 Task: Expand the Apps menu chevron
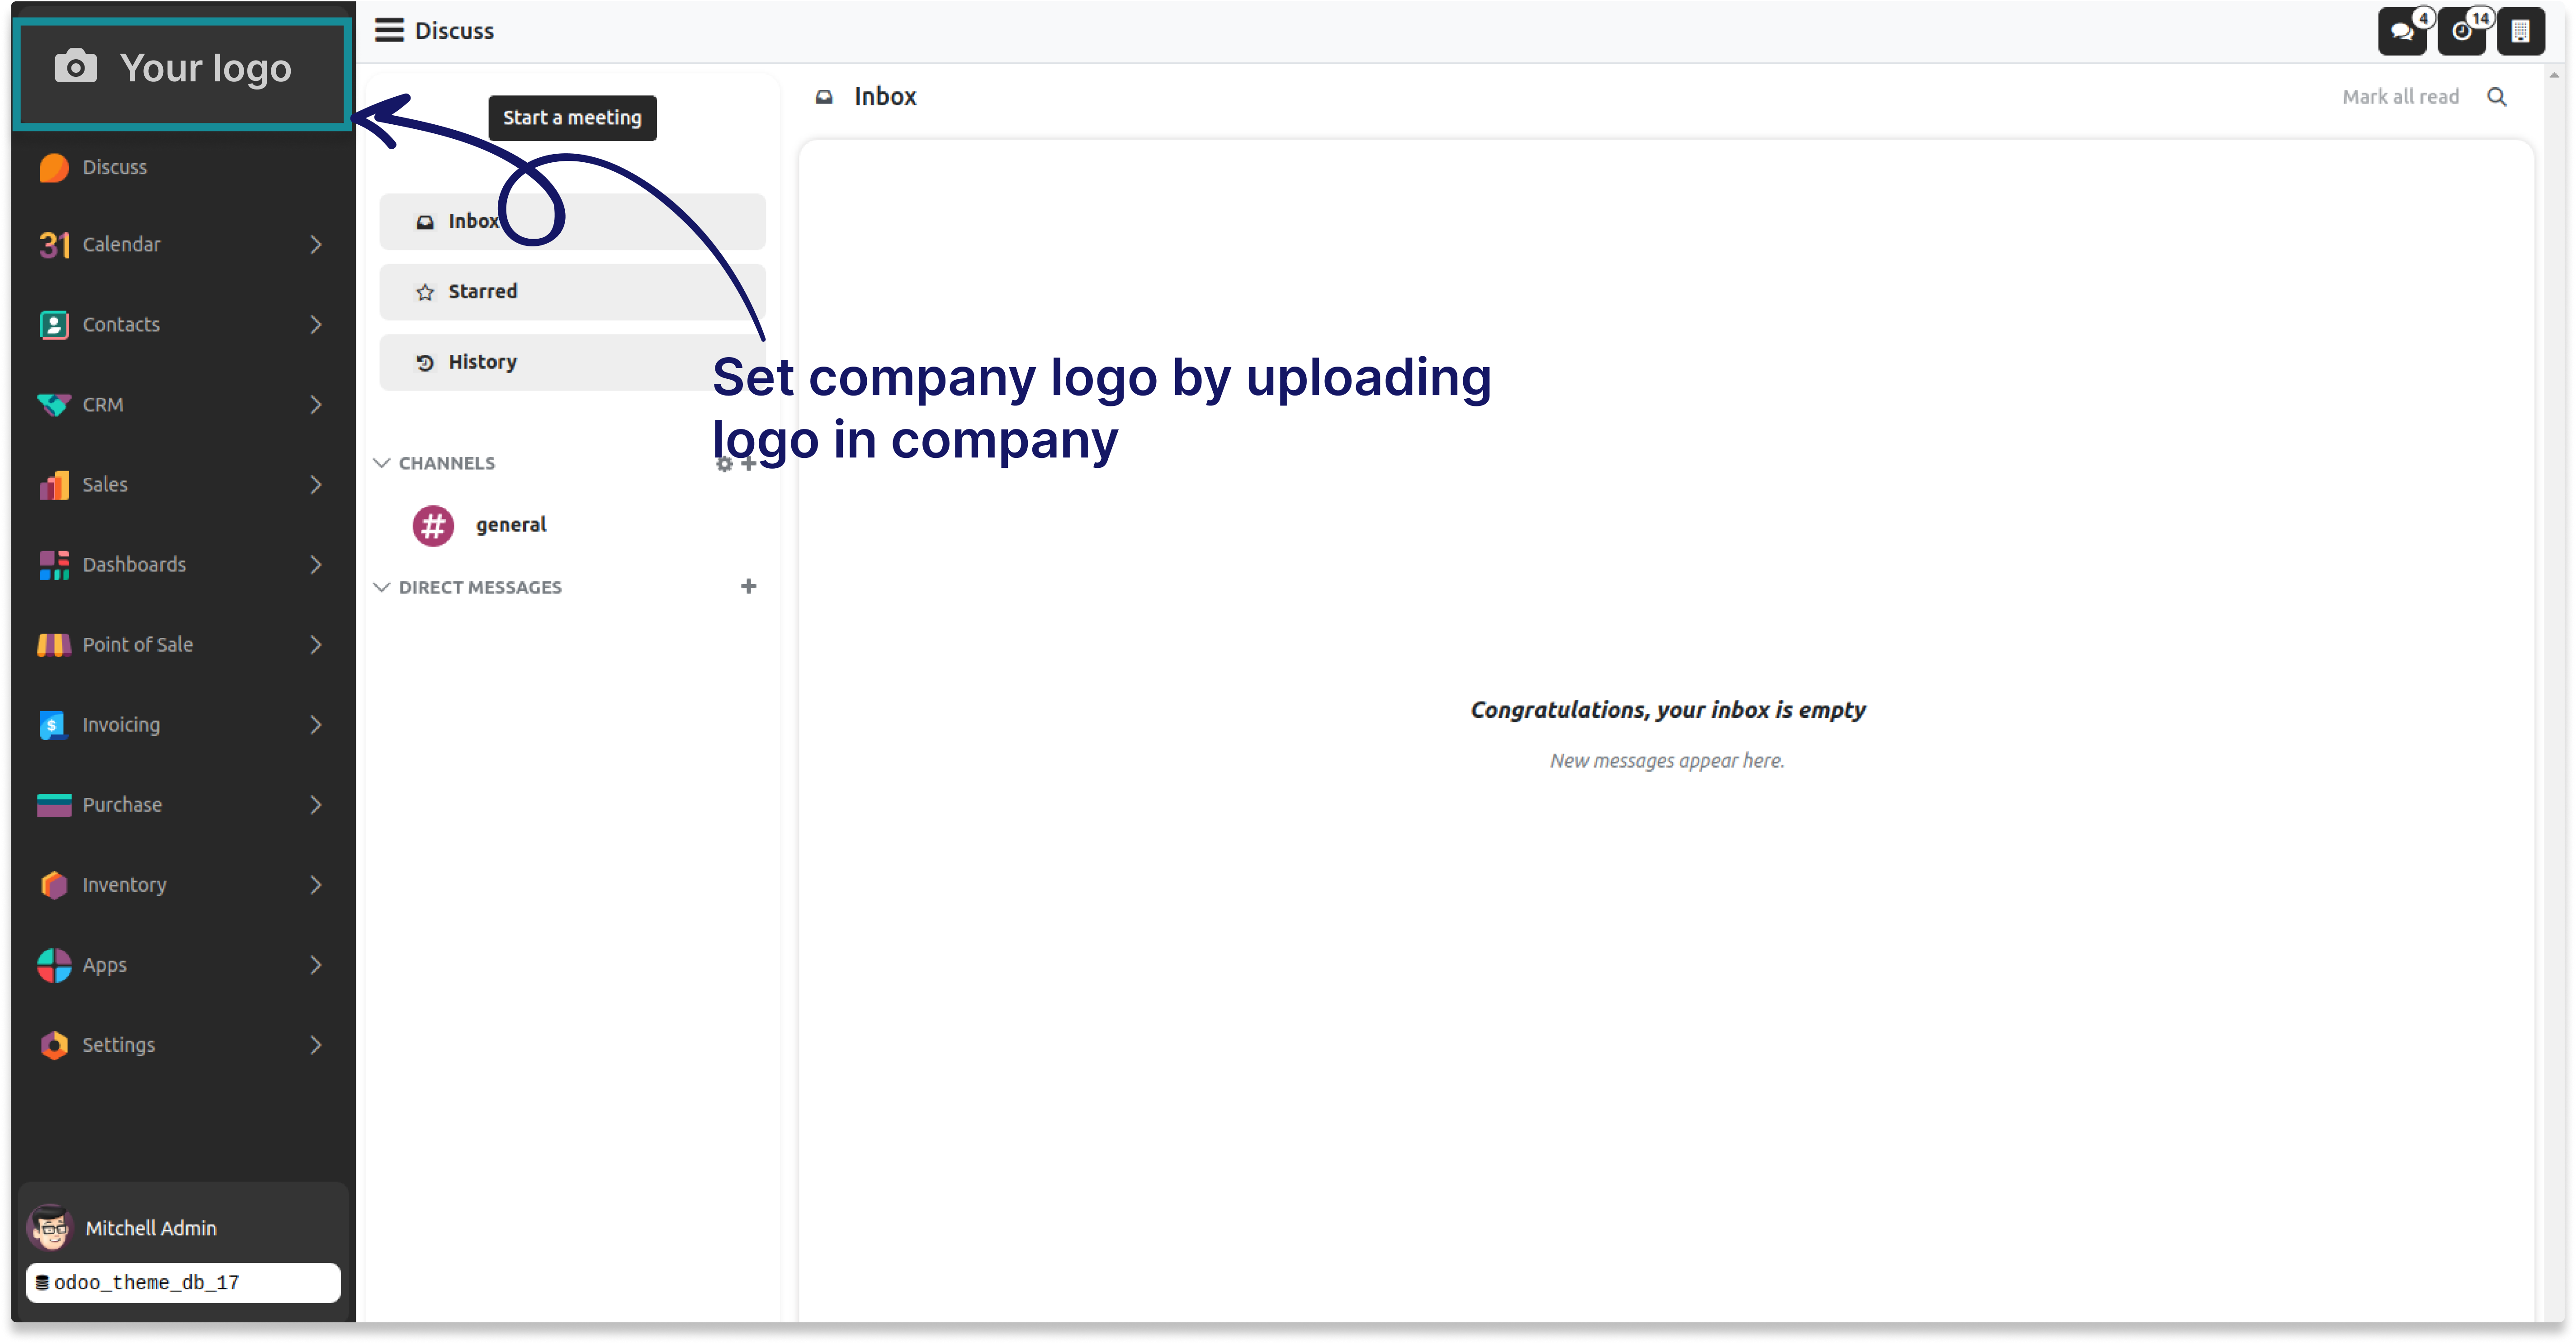316,965
